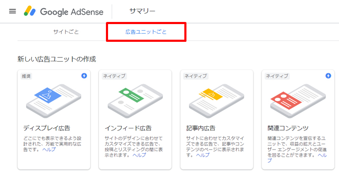Image resolution: width=339 pixels, height=174 pixels.
Task: Click the Google AdSense logo
Action: pos(64,11)
